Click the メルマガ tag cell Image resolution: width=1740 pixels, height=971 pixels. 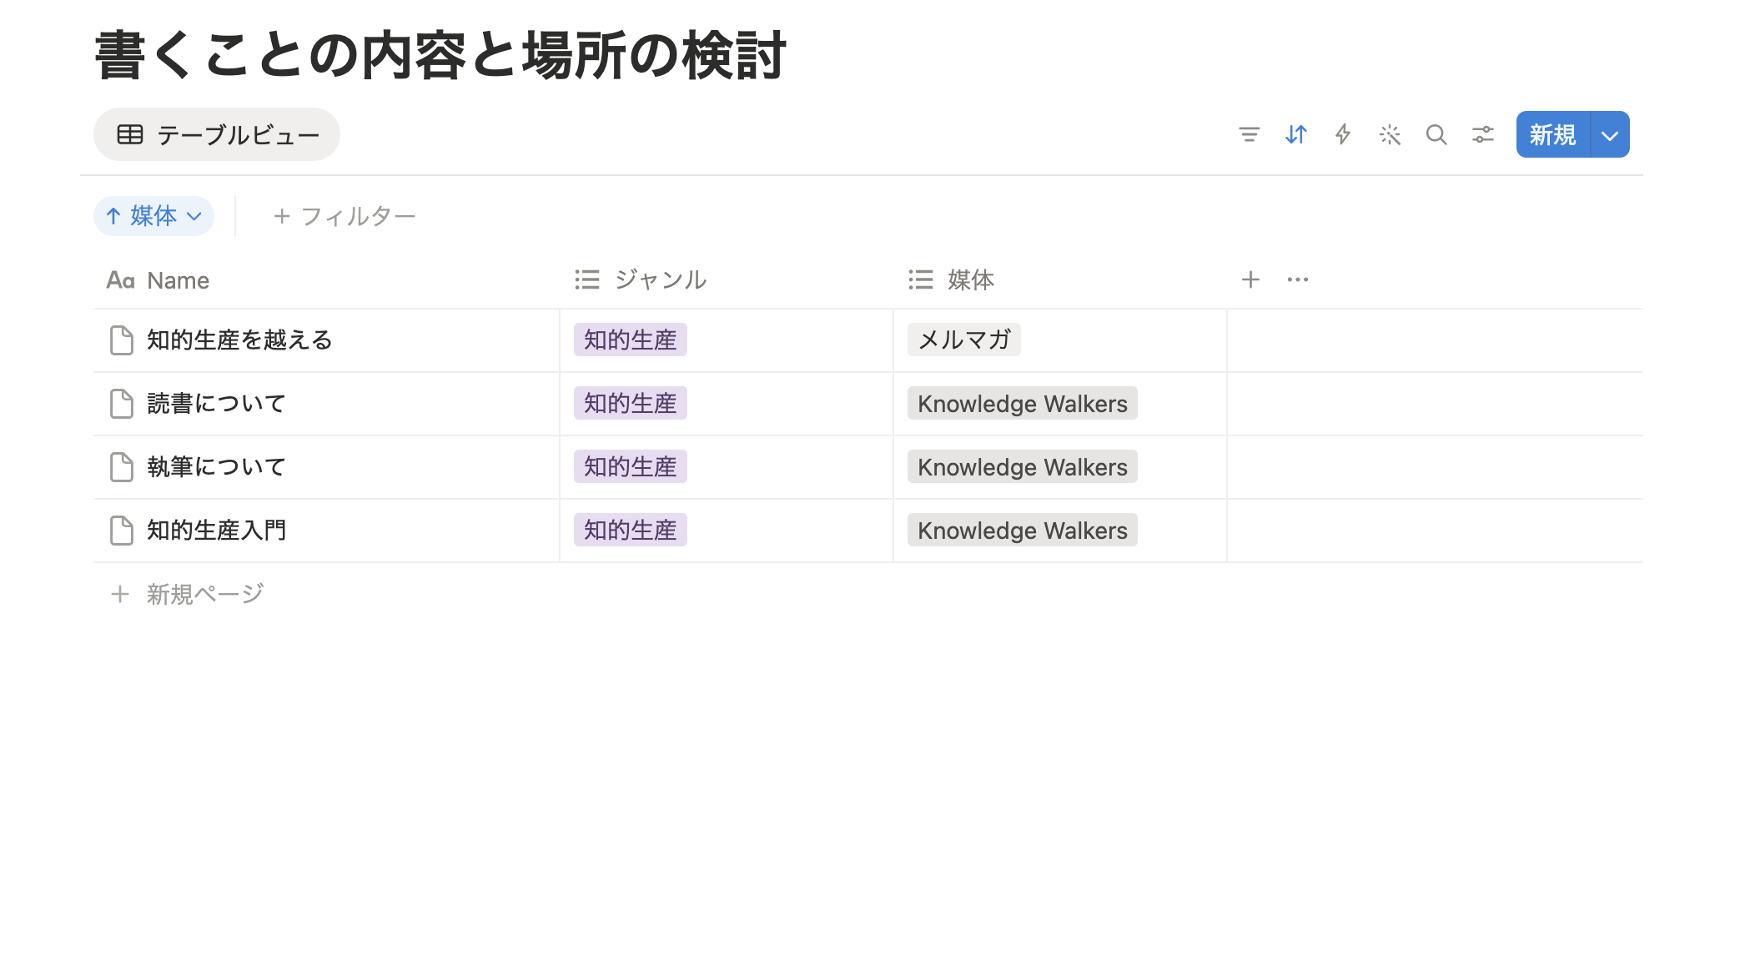click(964, 340)
